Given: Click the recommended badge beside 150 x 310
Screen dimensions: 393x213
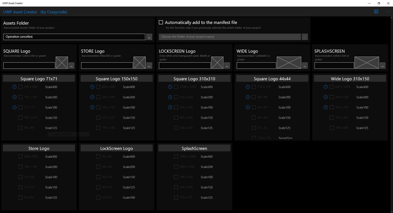Looking at the screenshot, I should tap(326, 107).
